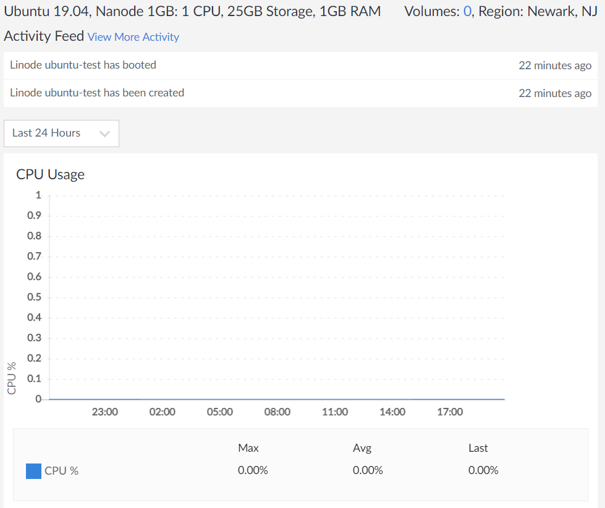The image size is (605, 508).
Task: Click the 17:00 time label on chart axis
Action: [450, 412]
